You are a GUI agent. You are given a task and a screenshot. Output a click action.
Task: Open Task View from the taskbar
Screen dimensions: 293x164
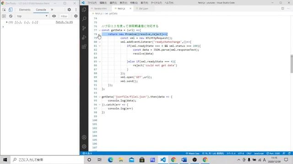coord(100,160)
